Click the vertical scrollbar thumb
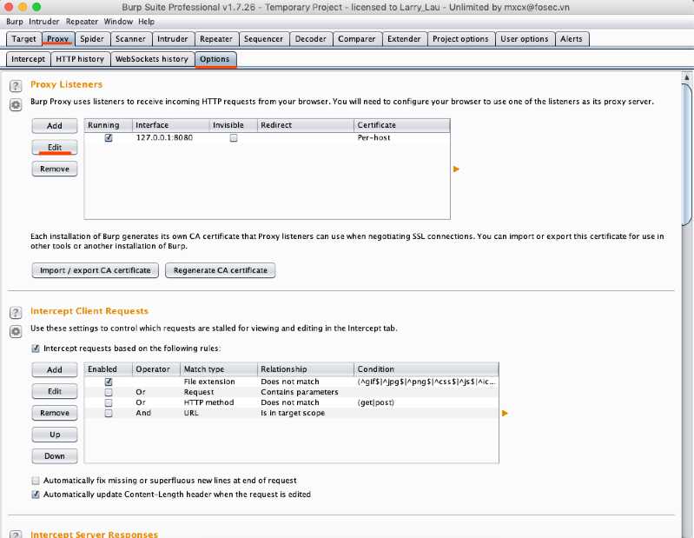Image resolution: width=694 pixels, height=538 pixels. click(x=687, y=155)
